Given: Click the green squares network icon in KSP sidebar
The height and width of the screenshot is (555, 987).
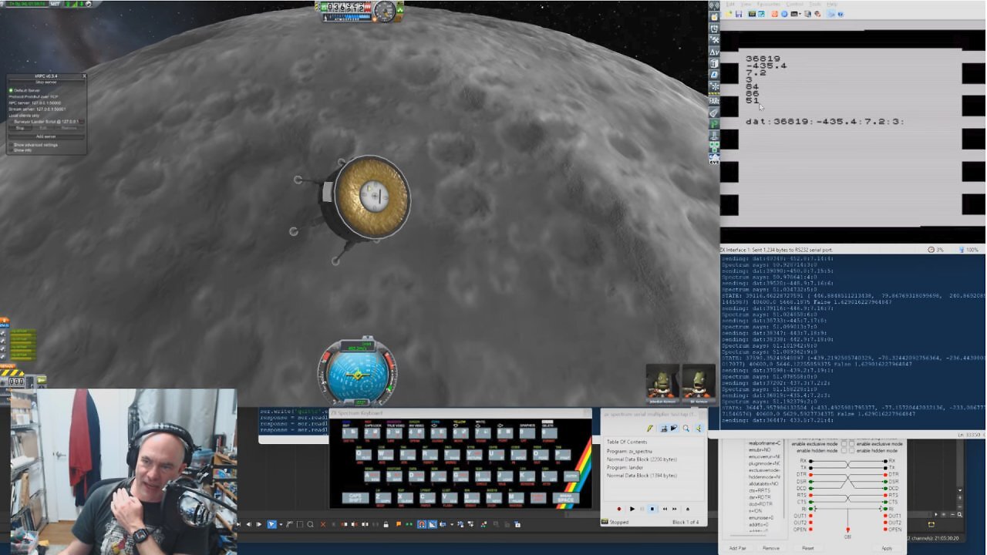Looking at the screenshot, I should [x=715, y=146].
